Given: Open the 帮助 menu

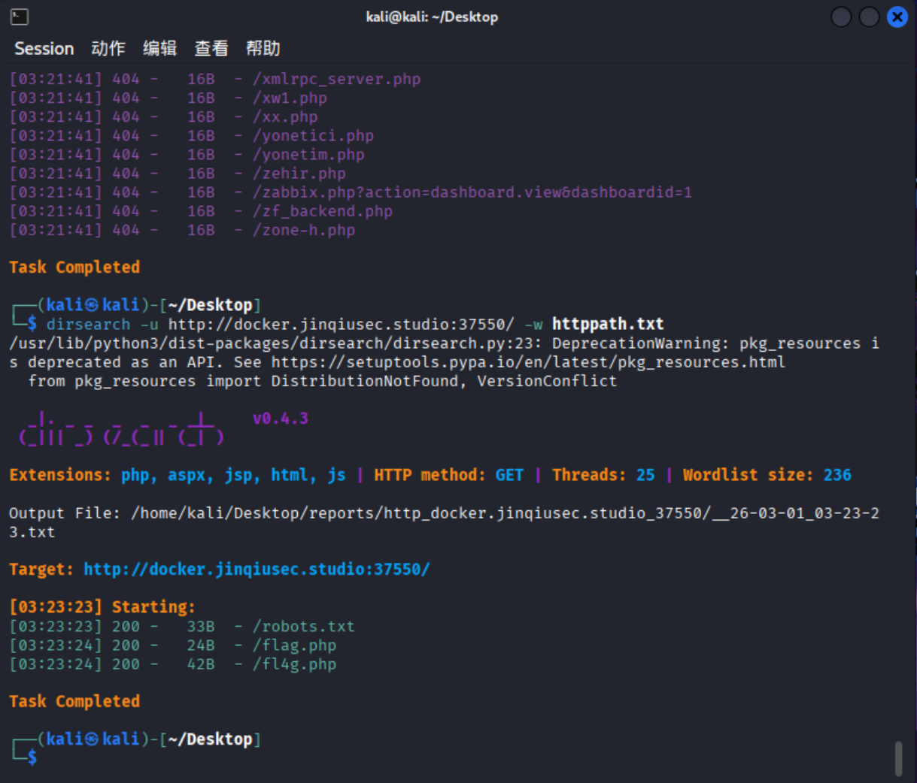Looking at the screenshot, I should click(x=263, y=49).
